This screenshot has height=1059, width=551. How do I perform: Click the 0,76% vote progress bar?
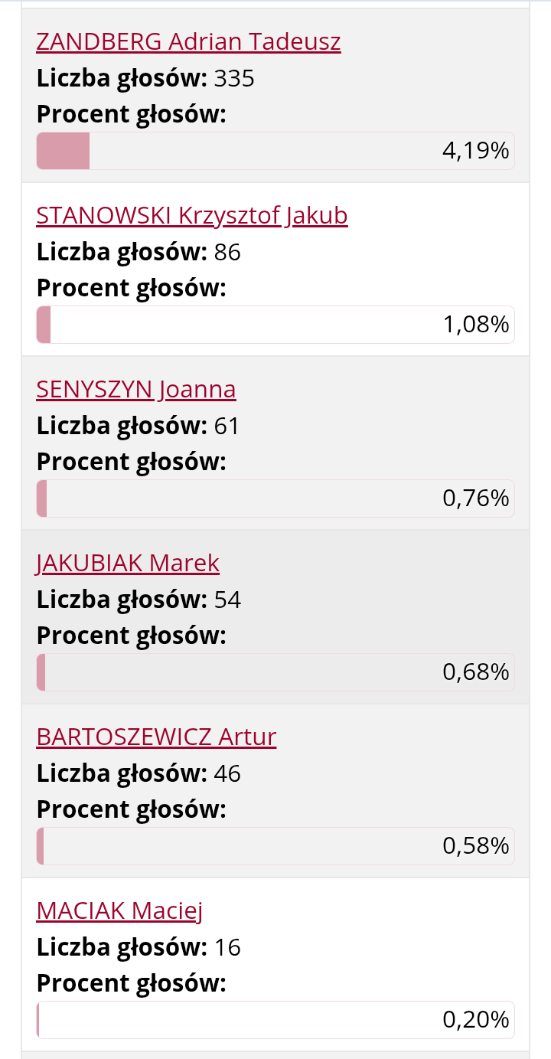click(x=275, y=498)
